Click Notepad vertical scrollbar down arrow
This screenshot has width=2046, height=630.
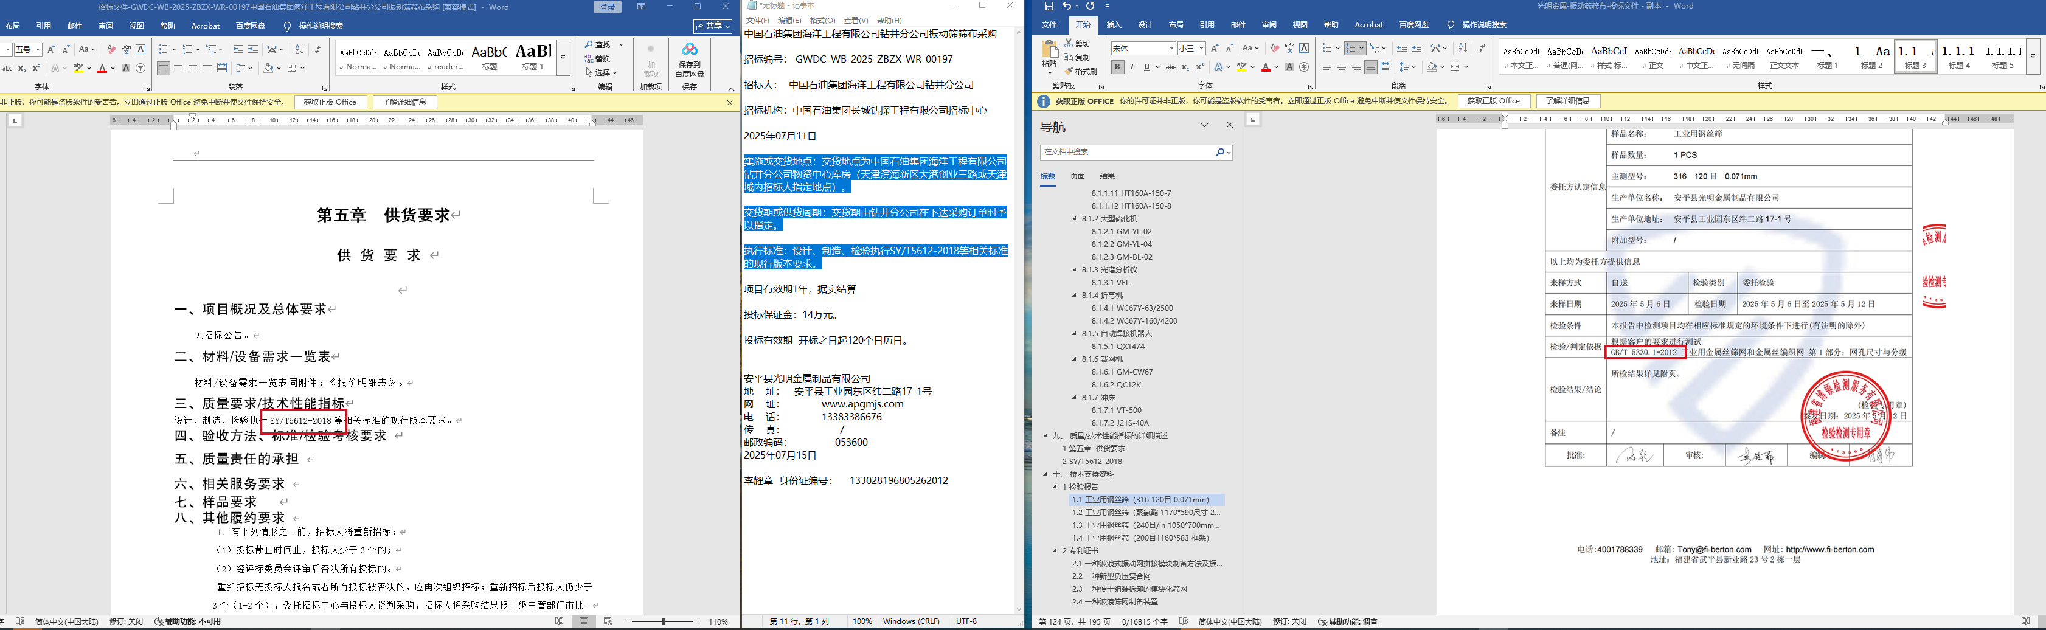click(x=1019, y=610)
